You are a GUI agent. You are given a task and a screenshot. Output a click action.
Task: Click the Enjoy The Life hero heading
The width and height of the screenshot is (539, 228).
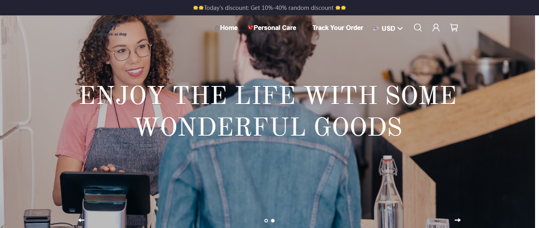pos(268,112)
